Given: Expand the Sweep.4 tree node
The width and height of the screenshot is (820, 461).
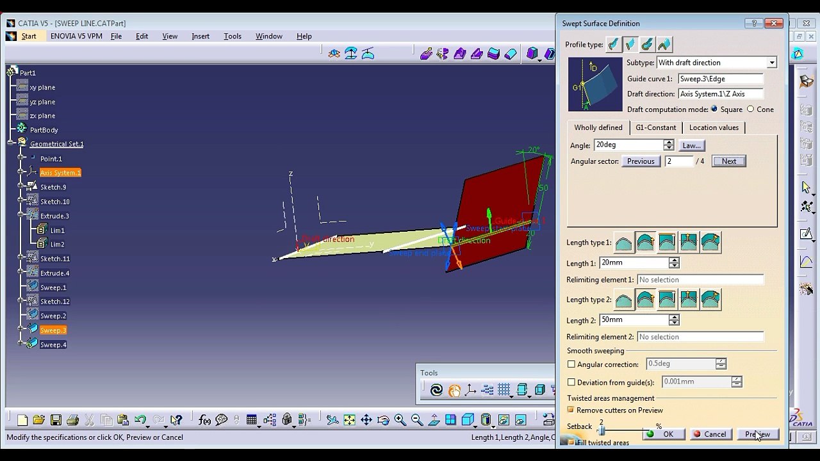Looking at the screenshot, I should click(x=21, y=344).
